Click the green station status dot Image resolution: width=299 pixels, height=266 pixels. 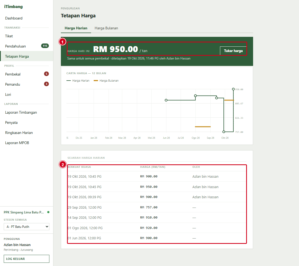[48, 212]
